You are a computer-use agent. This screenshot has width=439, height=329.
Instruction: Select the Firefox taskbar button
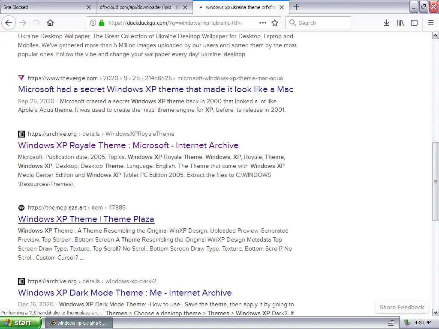click(x=79, y=323)
